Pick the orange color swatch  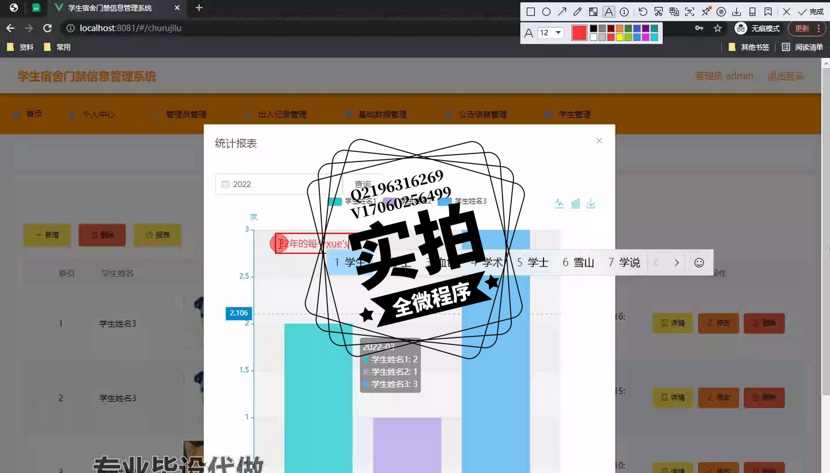click(x=620, y=28)
